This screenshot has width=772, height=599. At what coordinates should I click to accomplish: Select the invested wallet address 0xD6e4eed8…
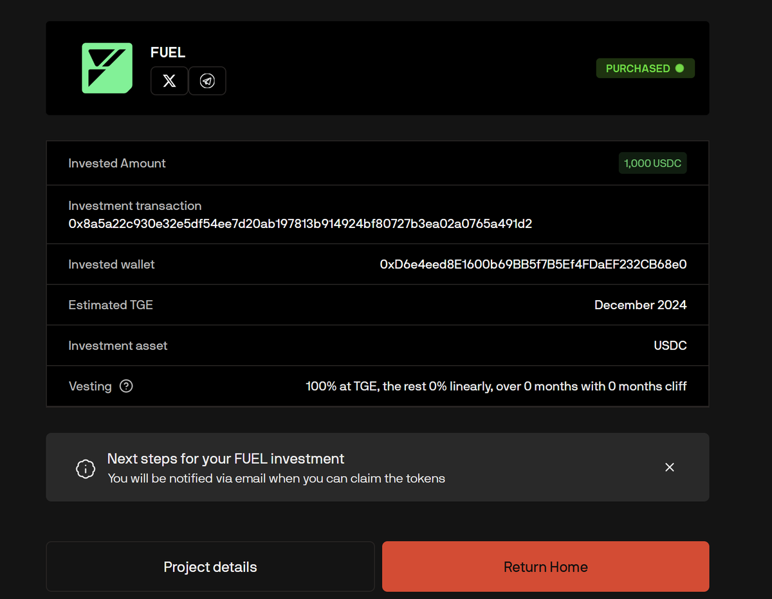click(x=533, y=264)
